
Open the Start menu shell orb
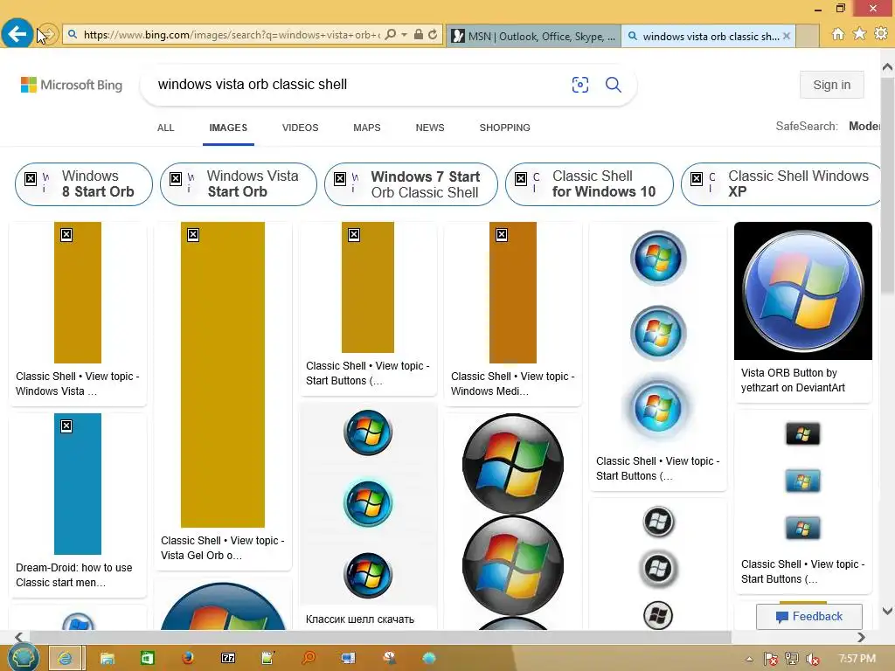coord(24,658)
